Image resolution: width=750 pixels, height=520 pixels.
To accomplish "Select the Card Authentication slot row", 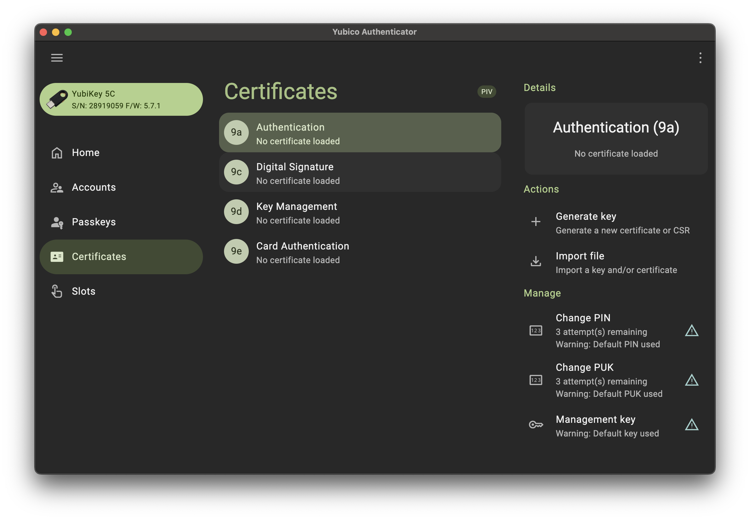I will point(360,252).
